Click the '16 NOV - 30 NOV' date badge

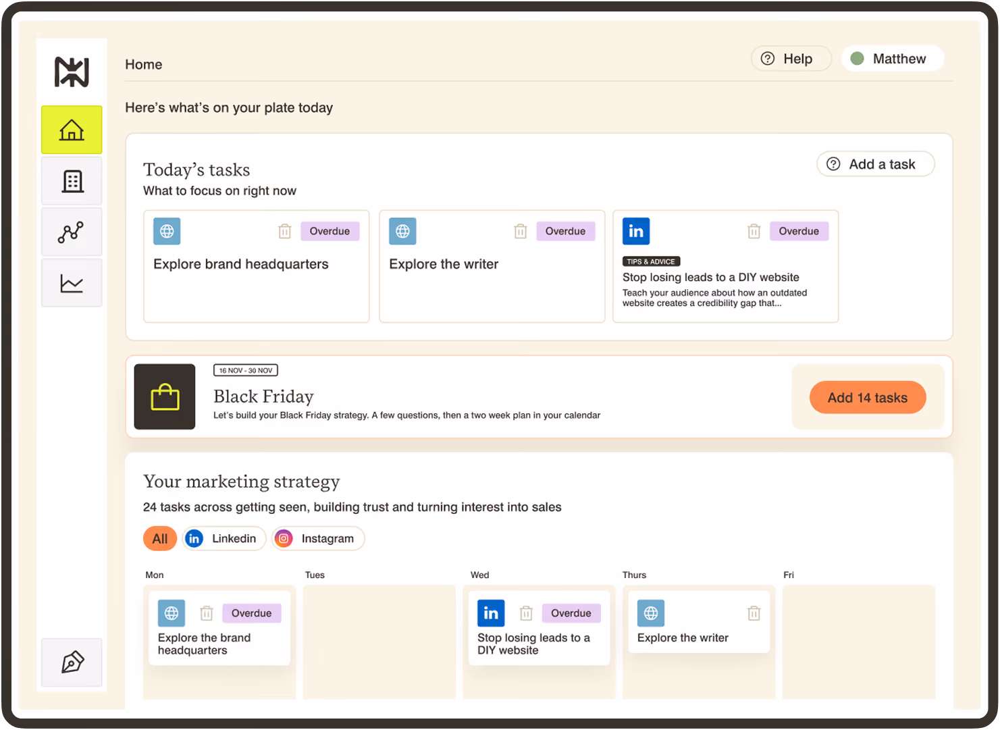click(246, 370)
